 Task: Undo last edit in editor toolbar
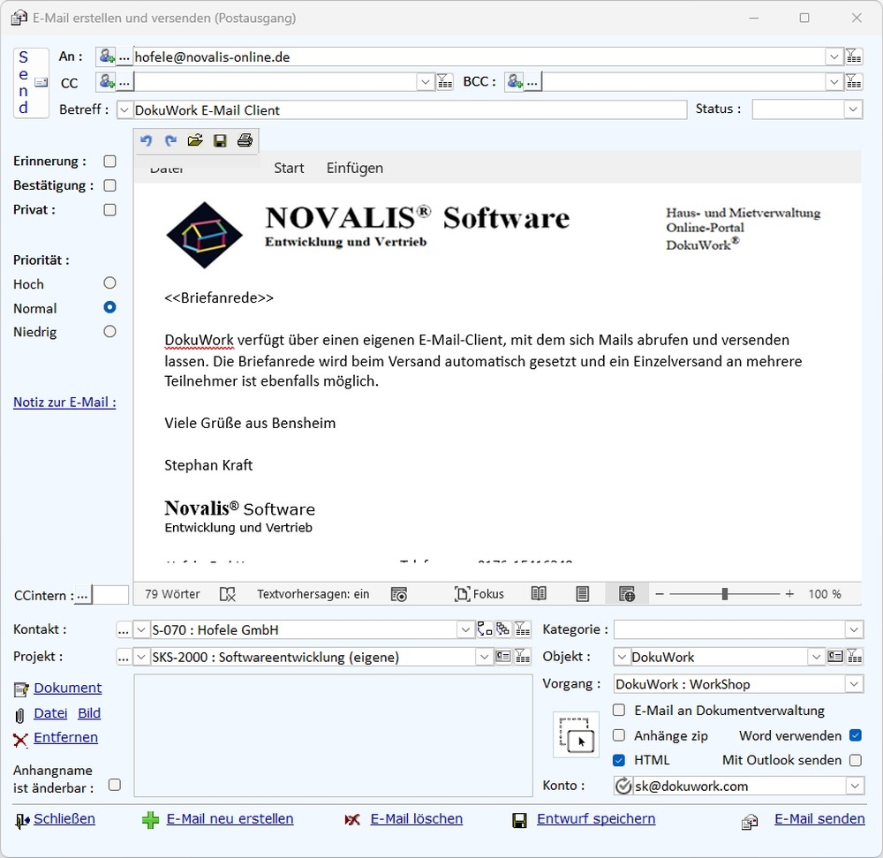[x=147, y=140]
